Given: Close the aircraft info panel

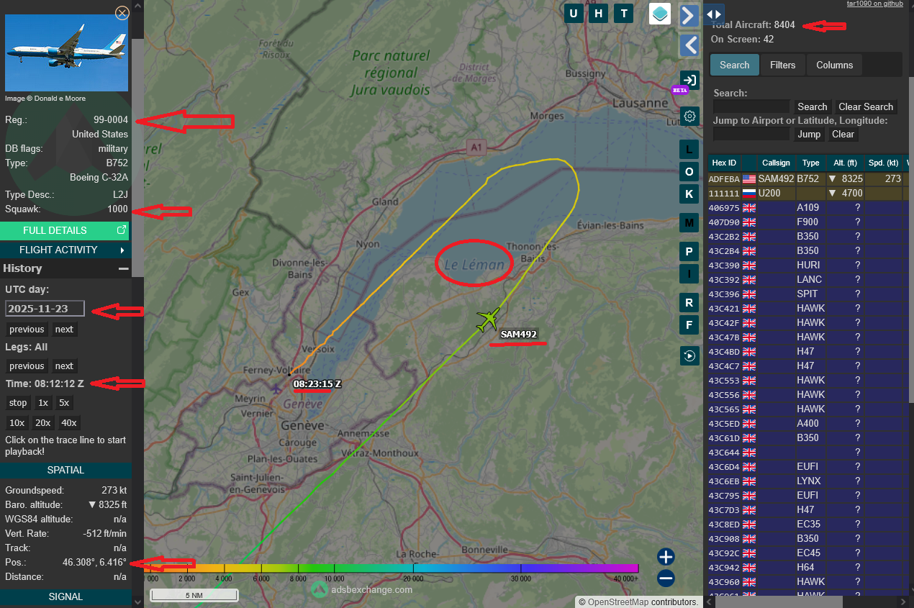Looking at the screenshot, I should 122,13.
